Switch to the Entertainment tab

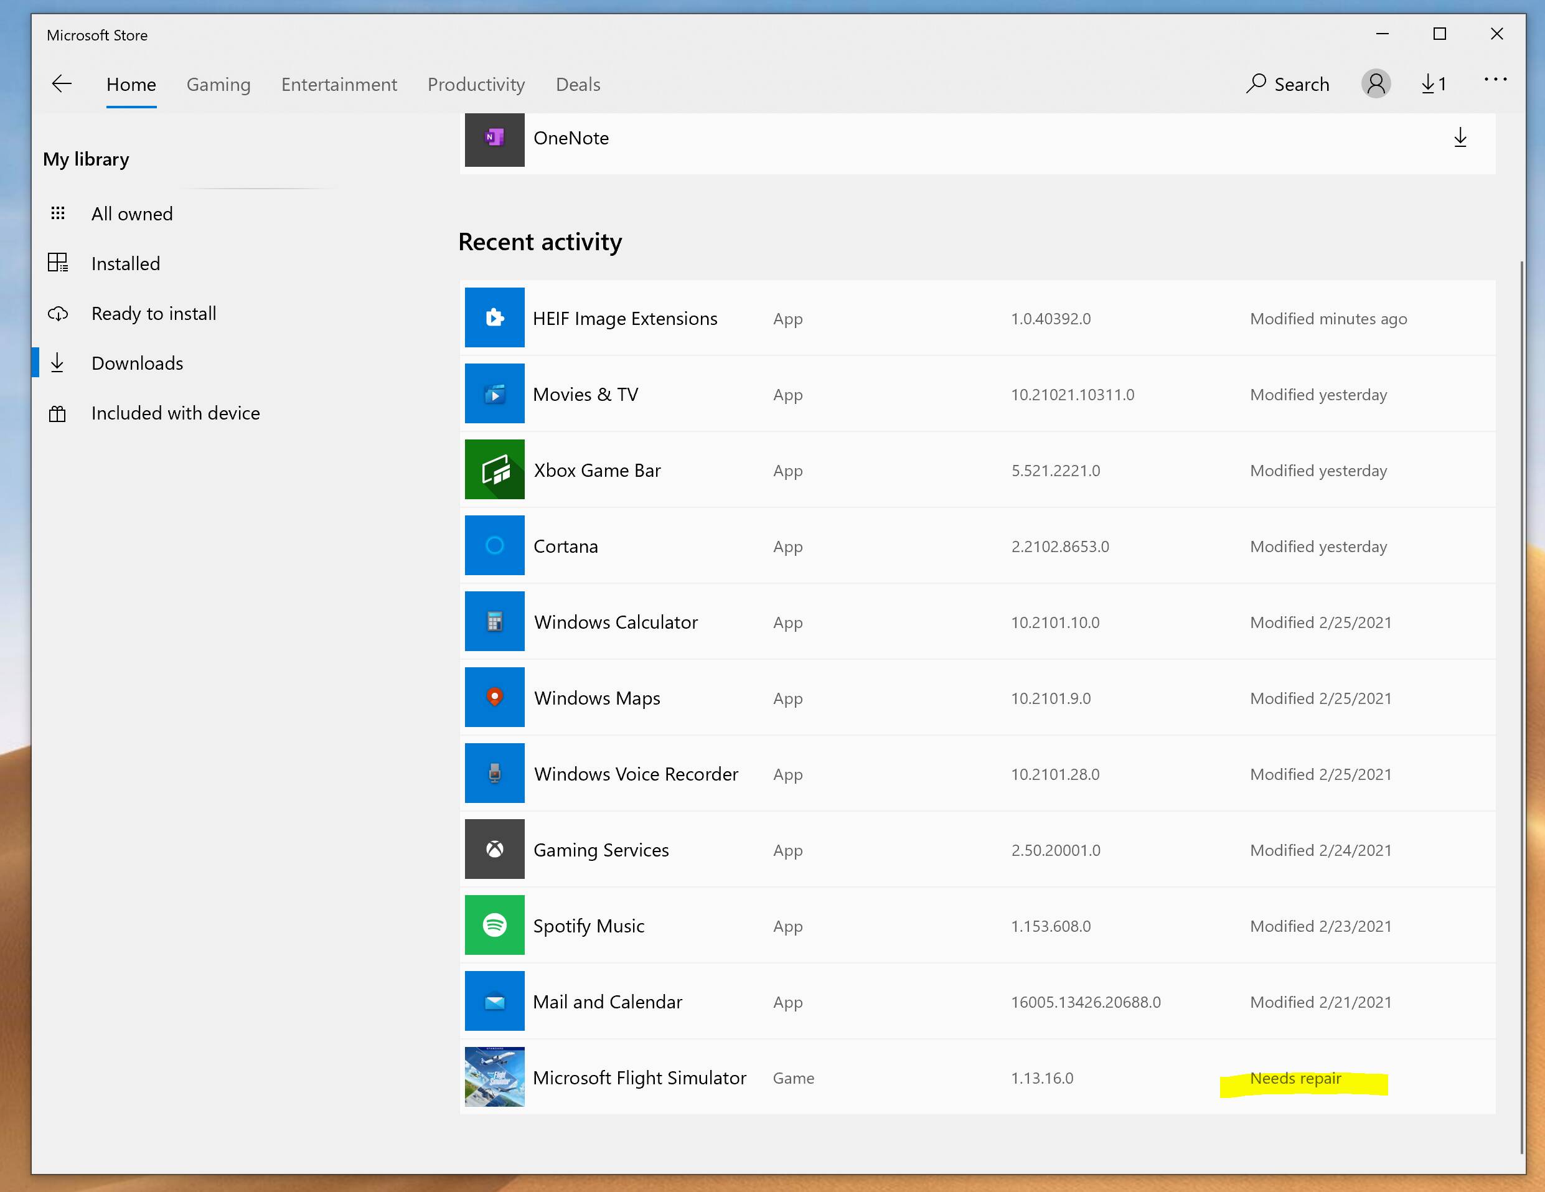tap(339, 85)
